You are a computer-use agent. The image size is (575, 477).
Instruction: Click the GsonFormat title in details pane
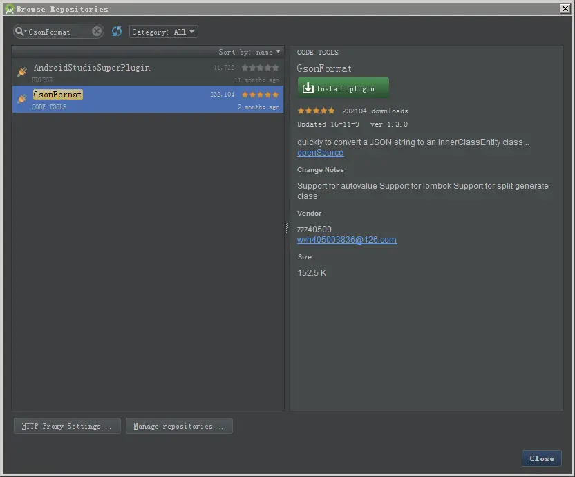pyautogui.click(x=324, y=68)
